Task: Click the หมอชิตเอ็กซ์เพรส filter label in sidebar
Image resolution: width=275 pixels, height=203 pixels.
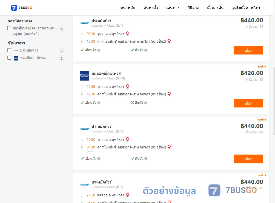Action: coord(33,58)
